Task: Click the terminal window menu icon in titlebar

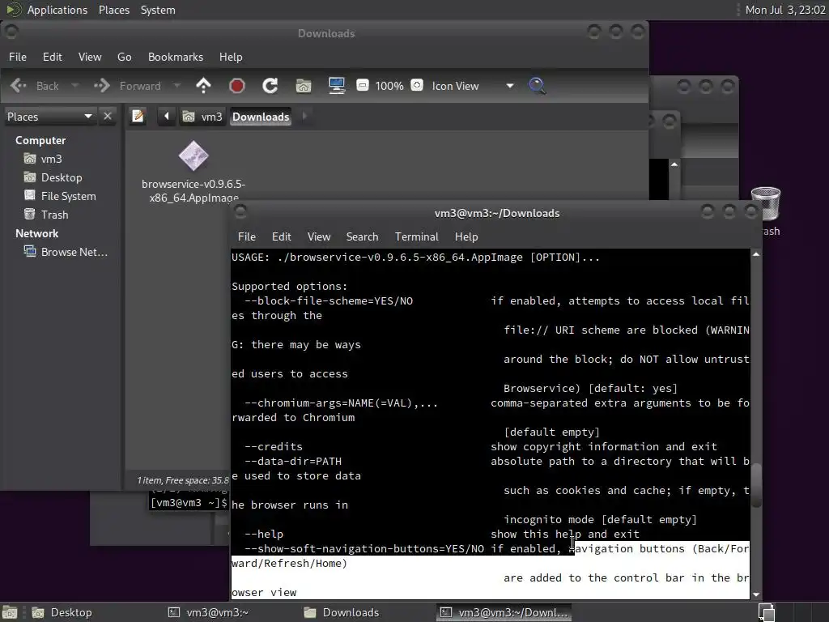Action: pyautogui.click(x=240, y=212)
